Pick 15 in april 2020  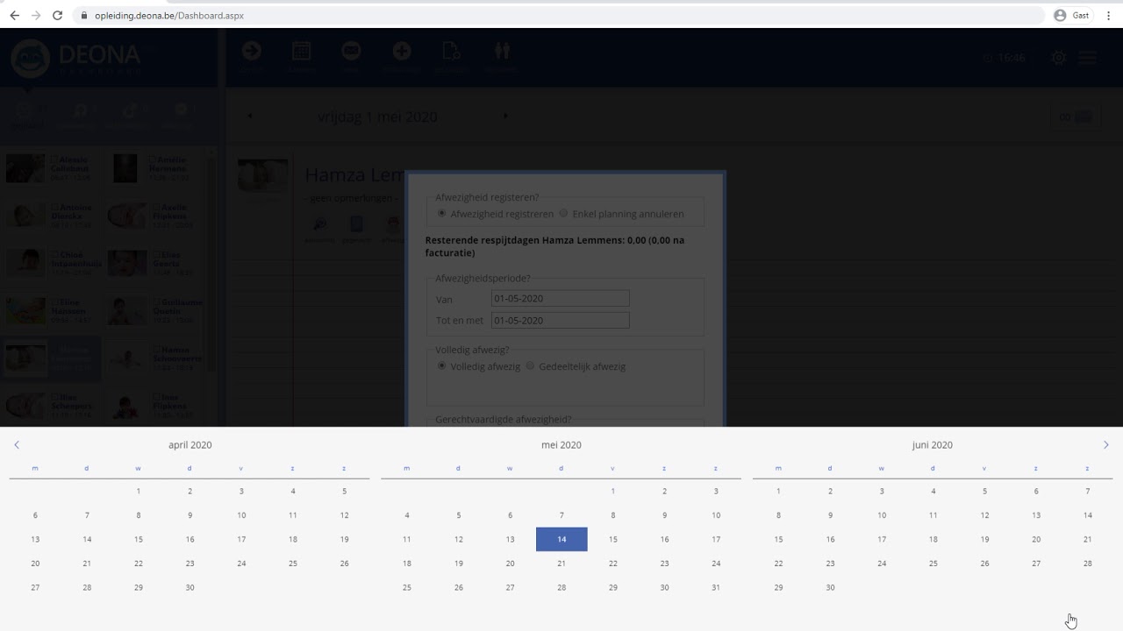(x=138, y=539)
